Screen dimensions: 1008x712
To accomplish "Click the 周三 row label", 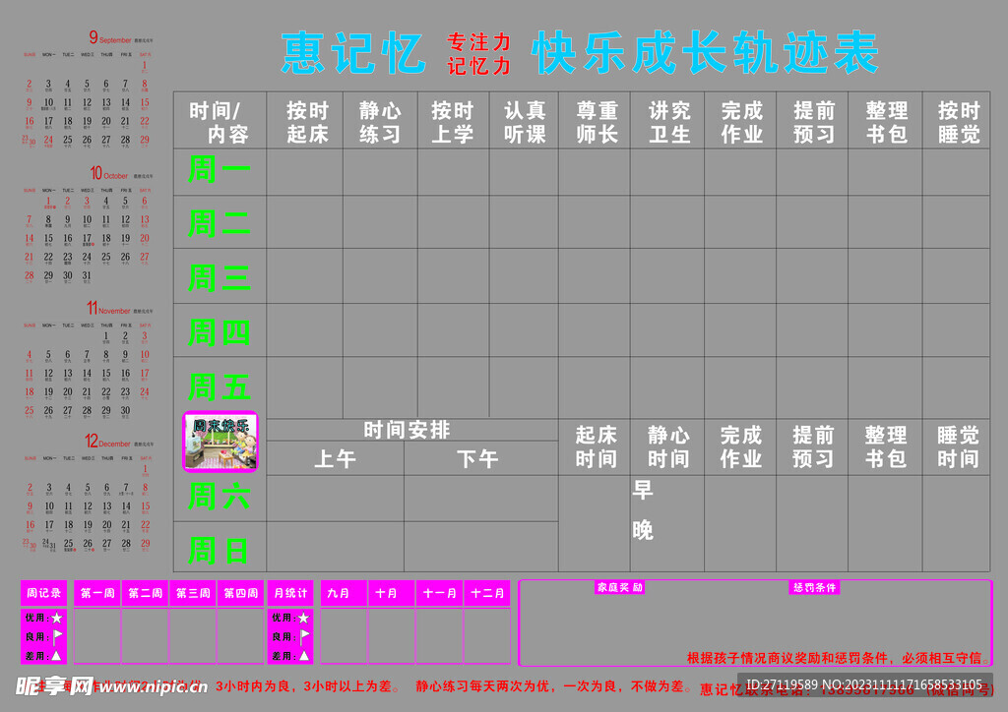I will [220, 278].
